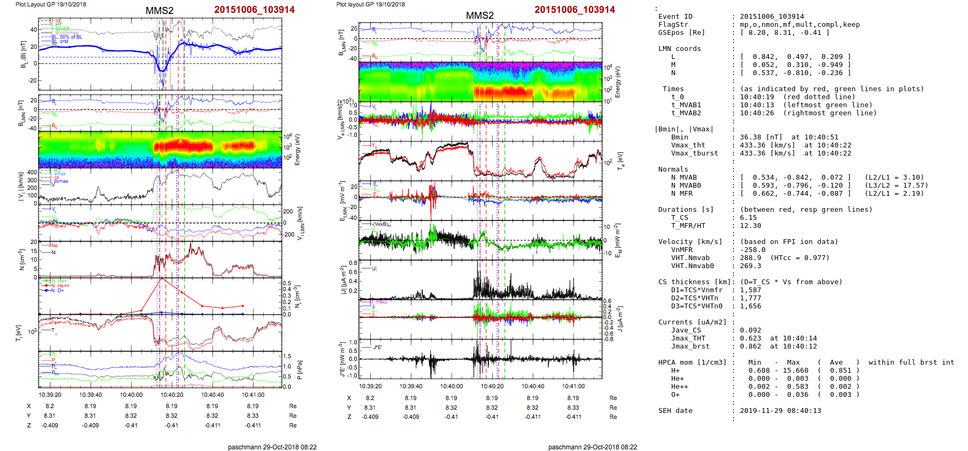Select the D2 thickness value '1,777'
Screen dimensions: 968x451
click(750, 298)
